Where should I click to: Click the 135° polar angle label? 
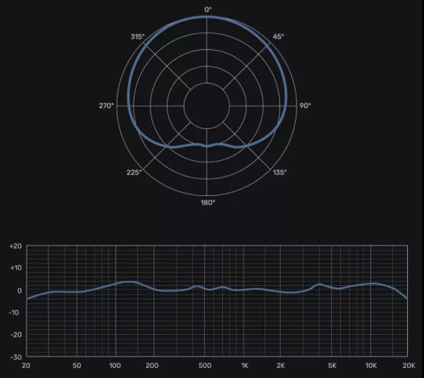point(279,172)
